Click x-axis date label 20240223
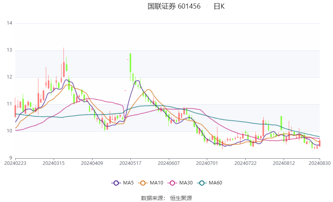This screenshot has height=202, width=333. [x=15, y=163]
